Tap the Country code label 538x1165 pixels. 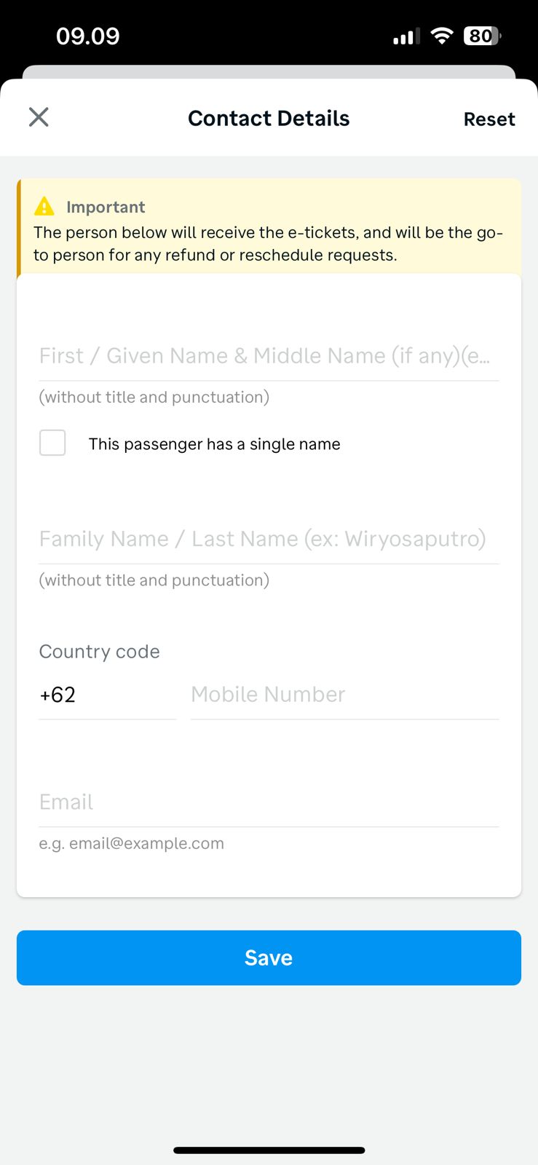pos(100,652)
